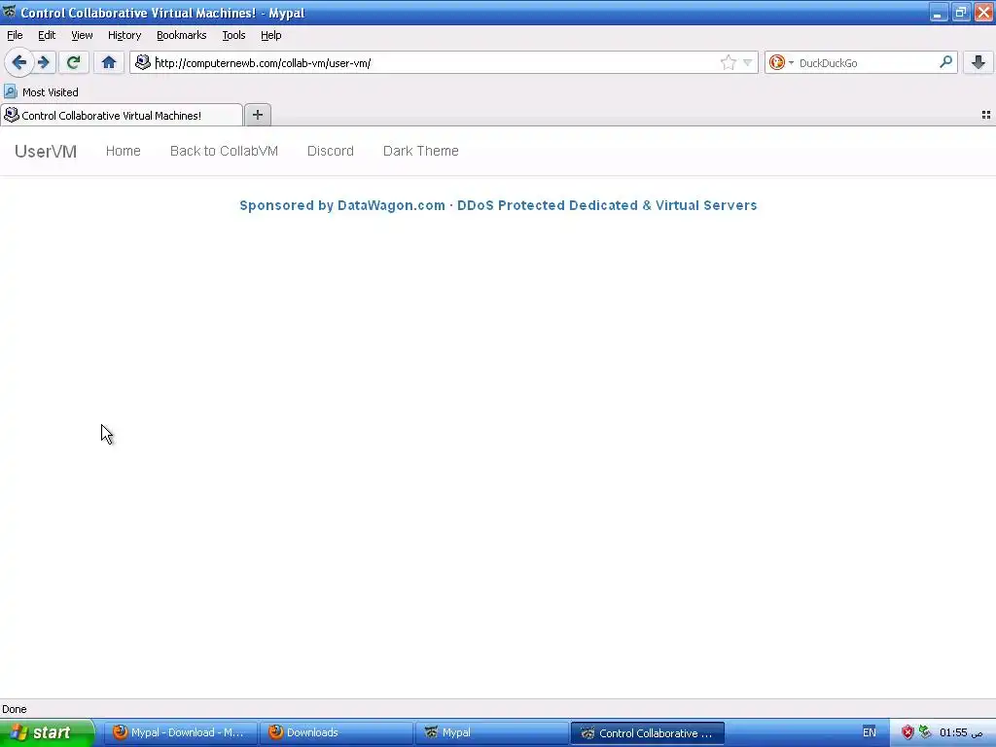This screenshot has width=996, height=747.
Task: Open the red security shield tray icon
Action: [x=907, y=732]
